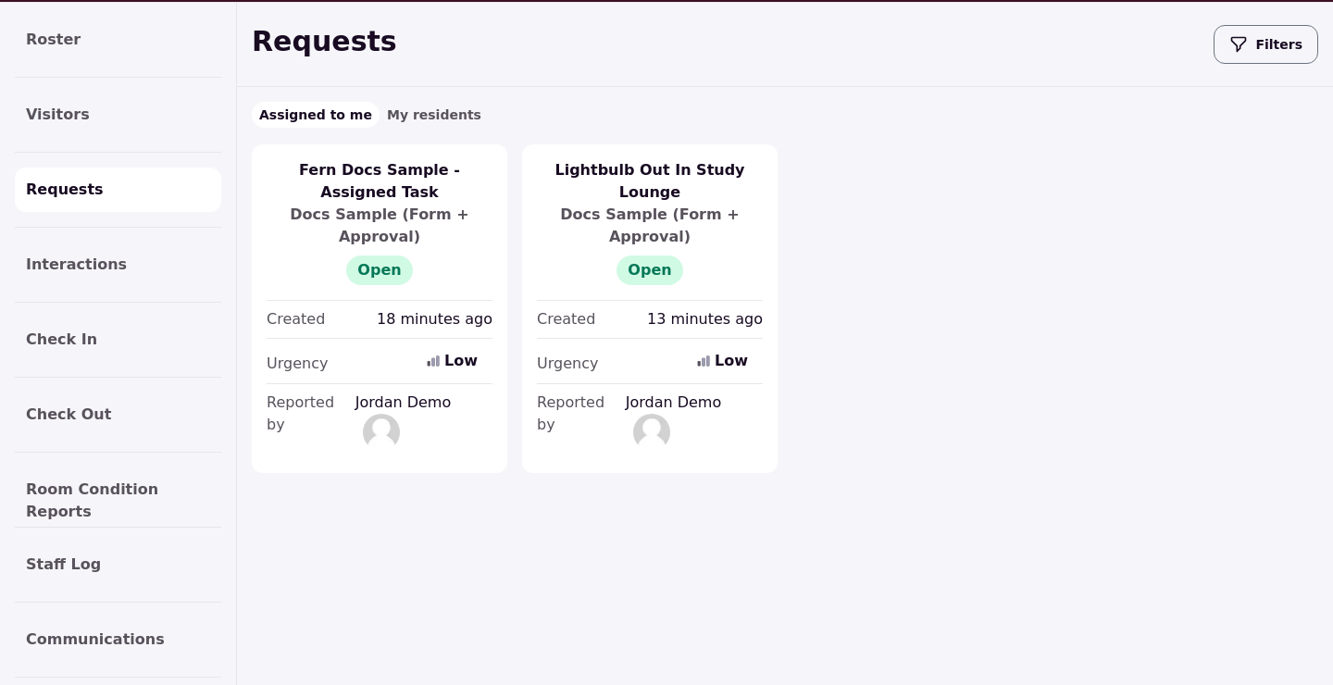Open Room Condition Reports
1333x685 pixels.
(x=118, y=500)
